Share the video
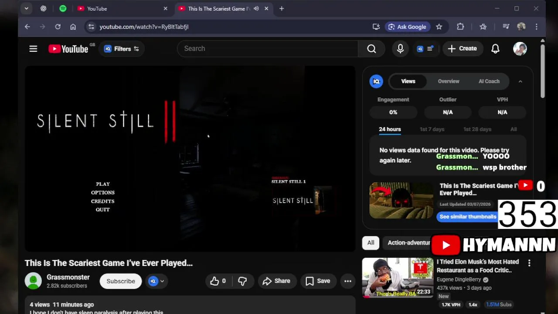558x314 pixels. point(276,281)
